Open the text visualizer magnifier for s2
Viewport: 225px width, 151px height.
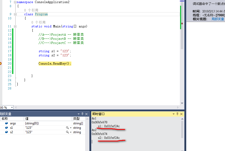click(67, 132)
